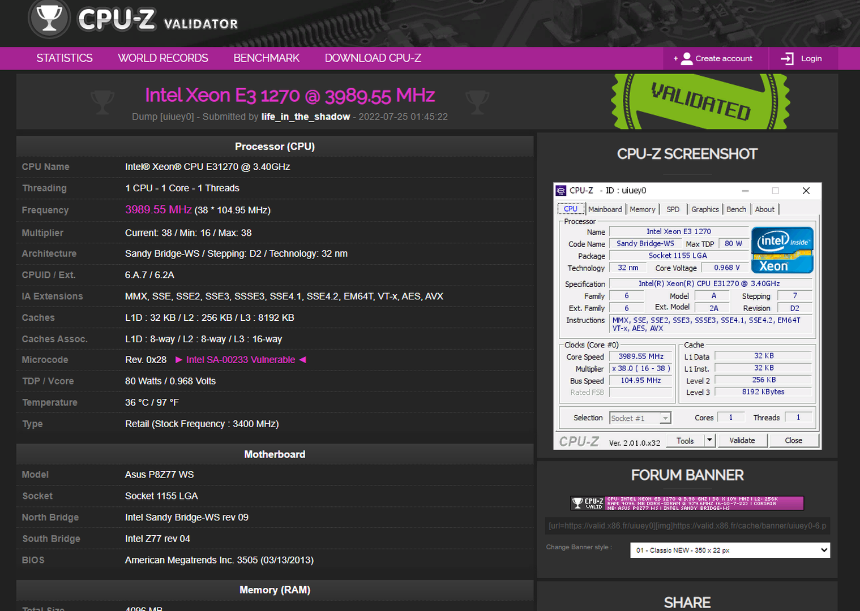This screenshot has width=860, height=611.
Task: Select the Memory tab in the screenshot
Action: (x=643, y=209)
